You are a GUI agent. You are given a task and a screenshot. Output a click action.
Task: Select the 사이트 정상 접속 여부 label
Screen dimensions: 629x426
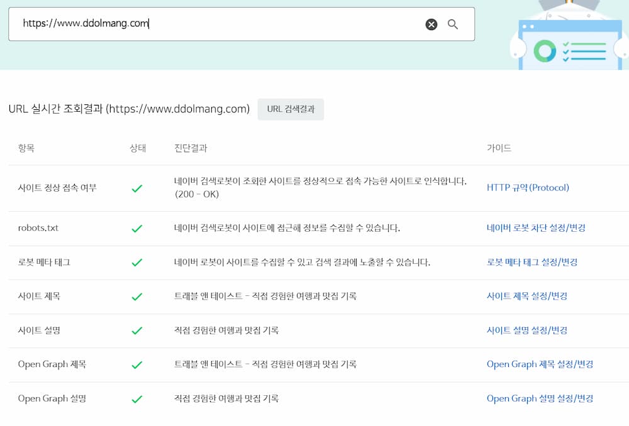point(57,188)
